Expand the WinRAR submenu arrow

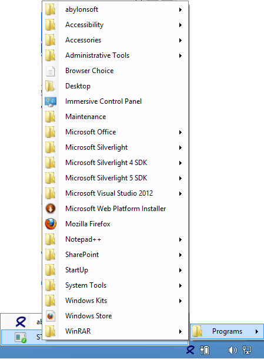[x=181, y=331]
